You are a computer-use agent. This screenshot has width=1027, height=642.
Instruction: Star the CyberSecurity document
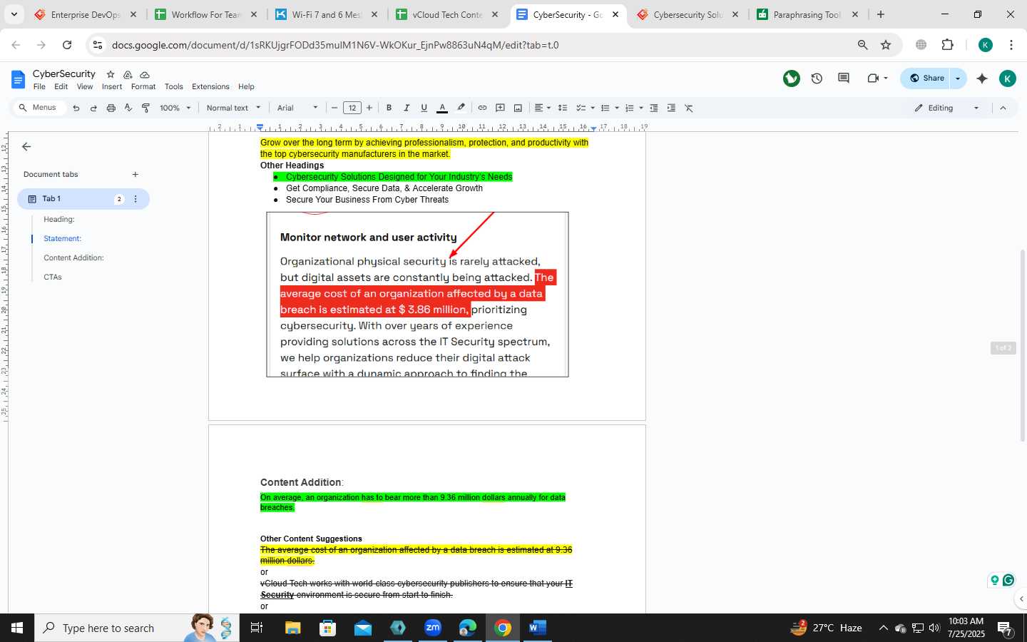[111, 74]
